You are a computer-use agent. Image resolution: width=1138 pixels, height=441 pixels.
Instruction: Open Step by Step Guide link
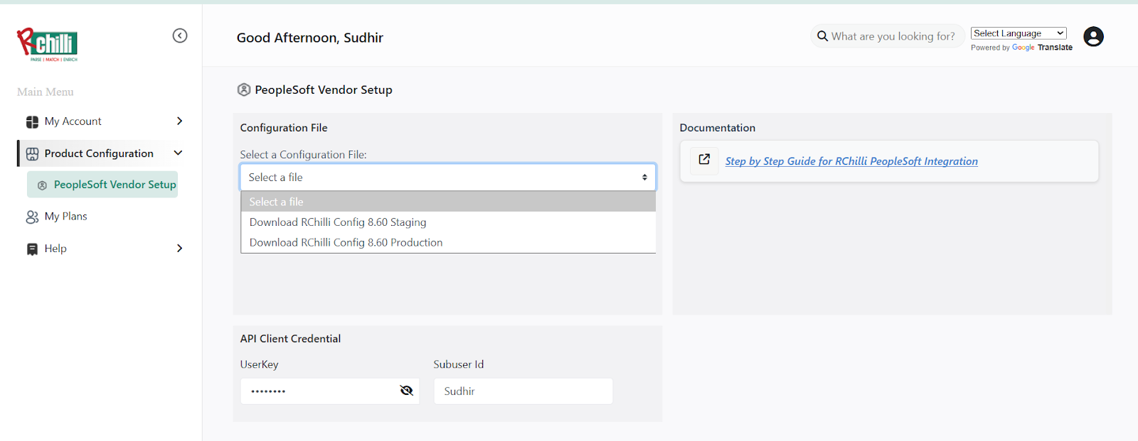[851, 161]
